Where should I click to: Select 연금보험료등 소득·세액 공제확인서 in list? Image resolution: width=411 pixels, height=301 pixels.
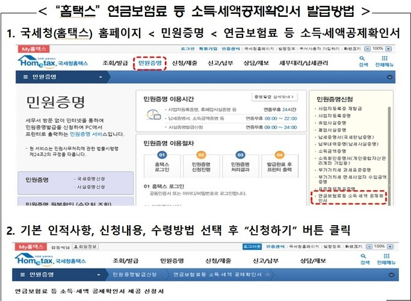[x=350, y=198]
